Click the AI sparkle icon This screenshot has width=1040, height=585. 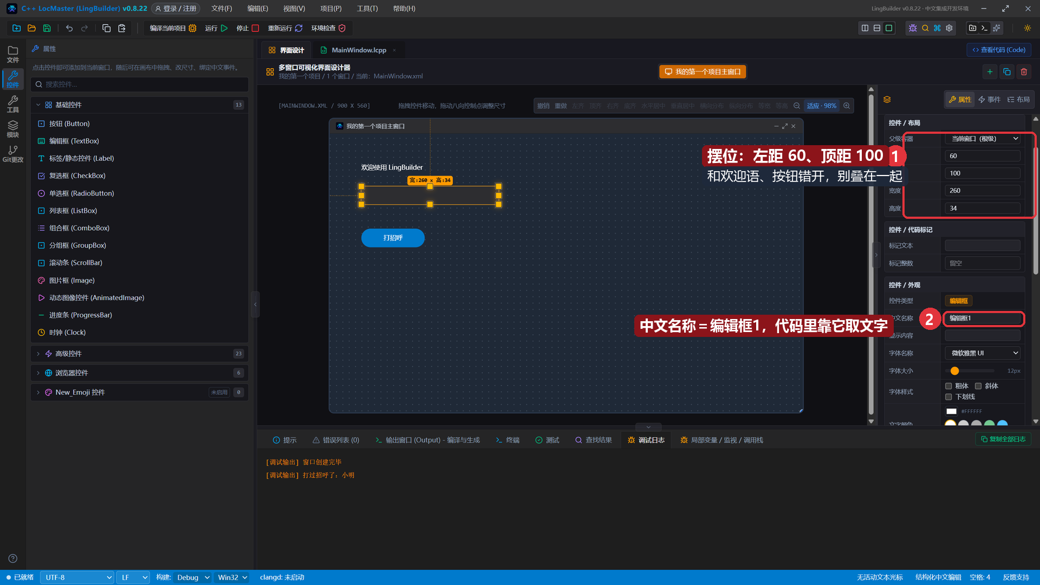coord(997,28)
